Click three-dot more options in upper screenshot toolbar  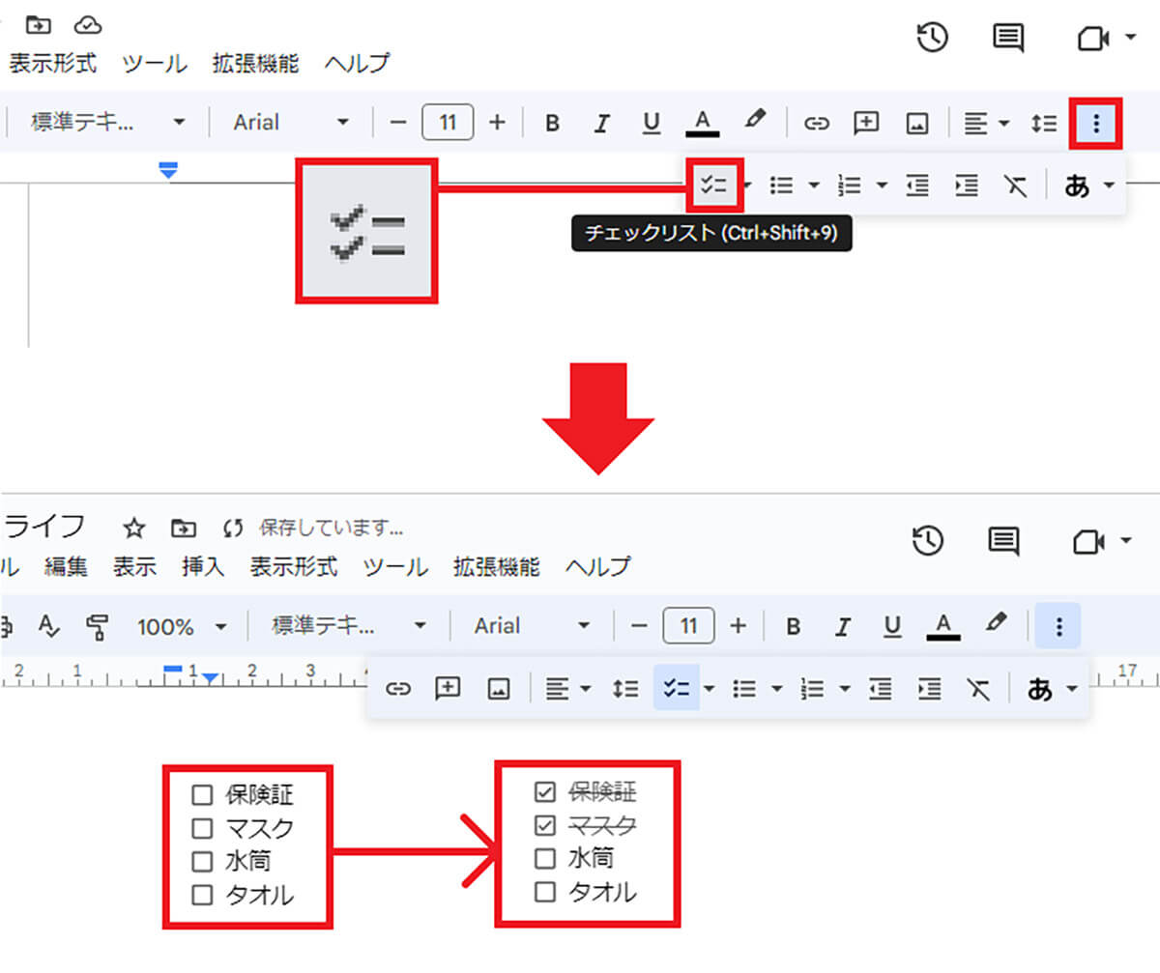(x=1095, y=123)
